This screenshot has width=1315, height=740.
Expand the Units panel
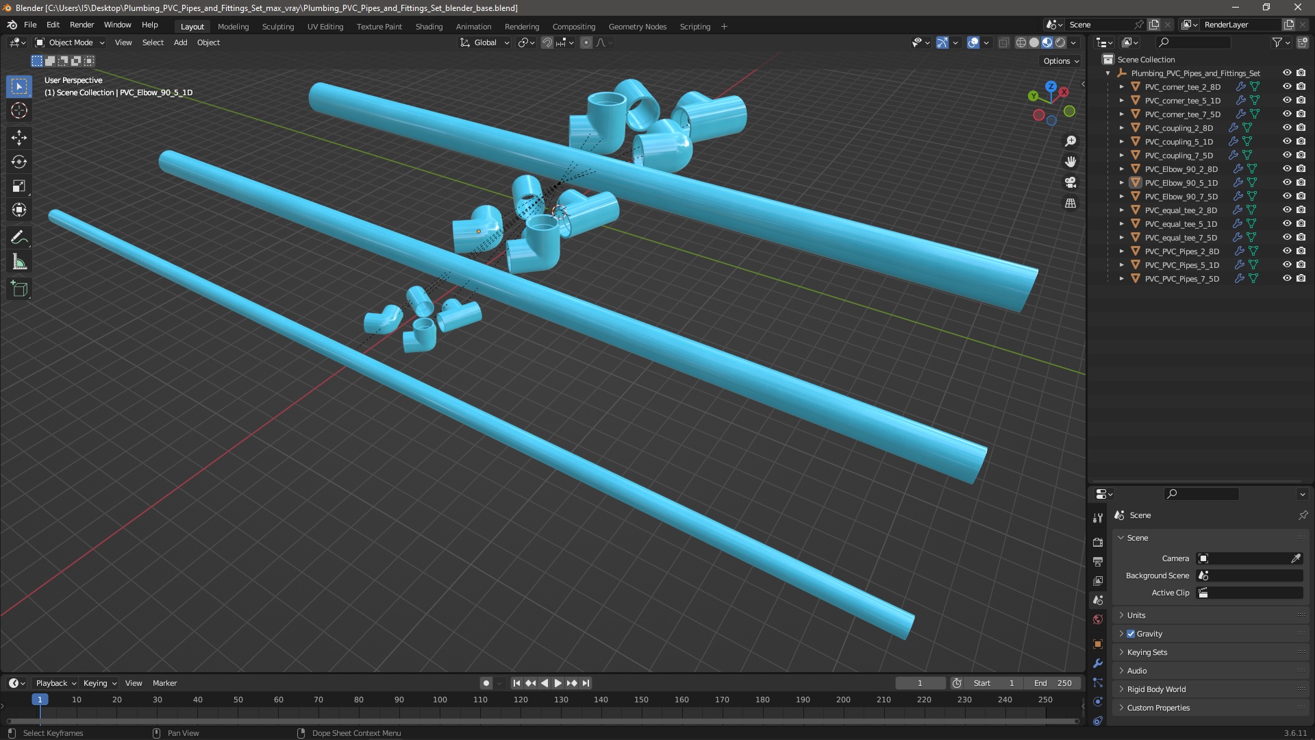tap(1210, 615)
